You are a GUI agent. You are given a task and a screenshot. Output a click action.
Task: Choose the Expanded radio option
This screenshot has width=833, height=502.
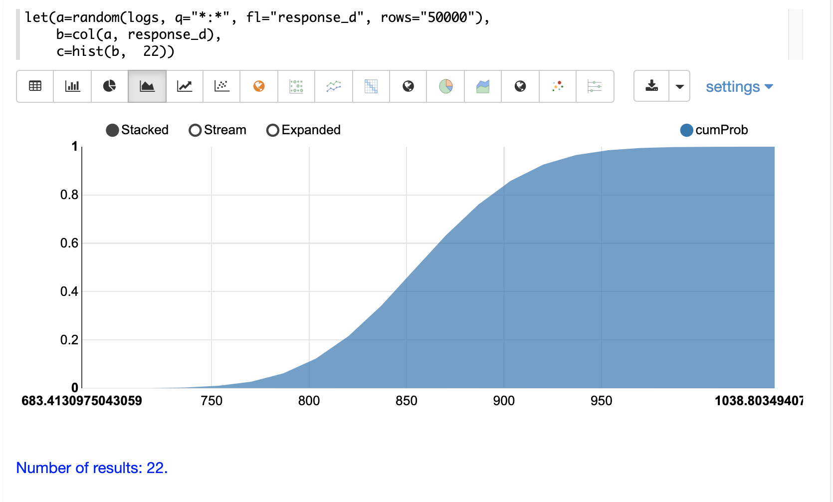point(272,130)
